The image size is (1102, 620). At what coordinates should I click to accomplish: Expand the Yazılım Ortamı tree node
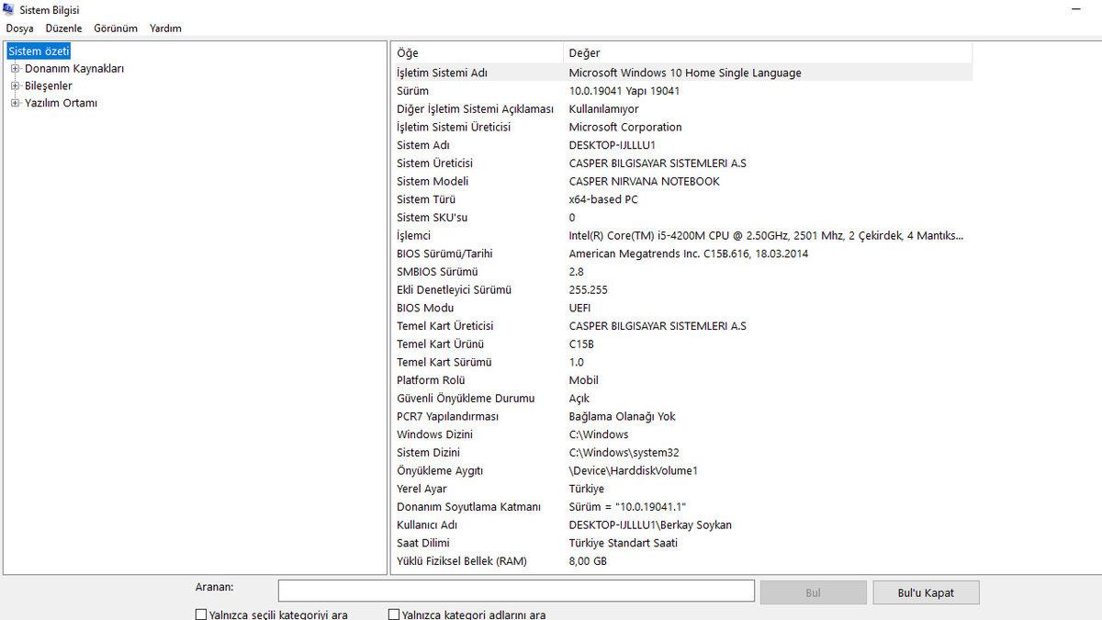click(x=15, y=104)
